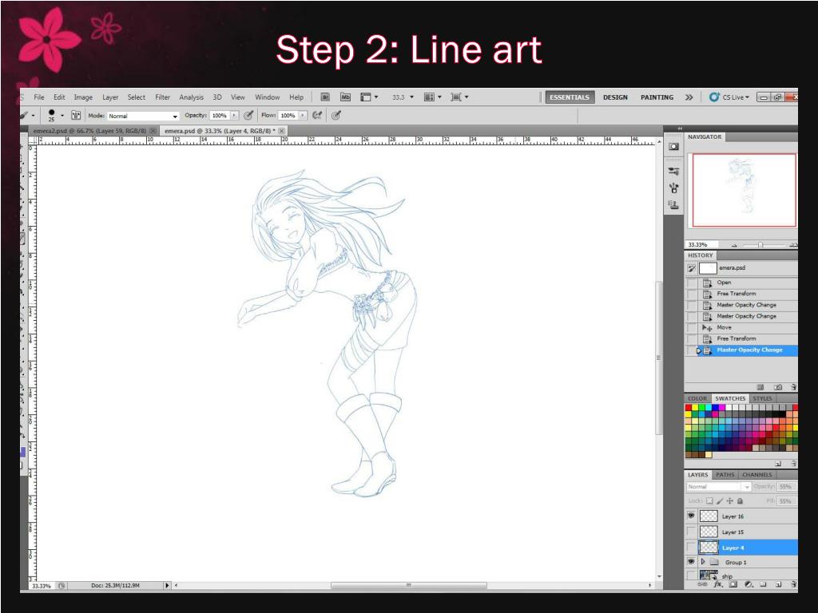Launch Bridge with the Br icon
Screen dimensions: 818x613
(x=325, y=97)
